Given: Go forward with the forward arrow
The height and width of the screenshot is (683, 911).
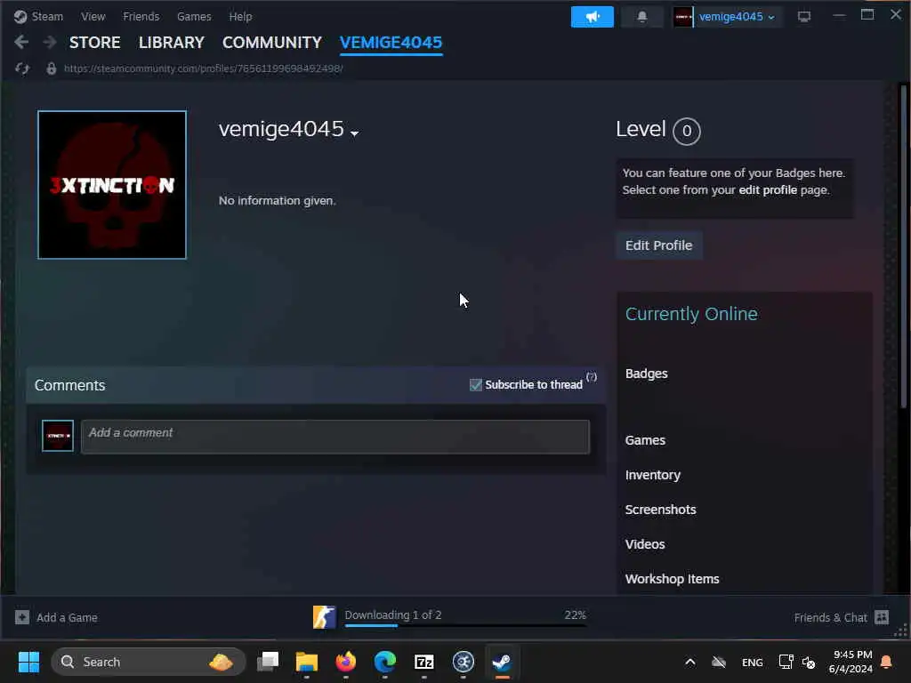Looking at the screenshot, I should pos(50,42).
